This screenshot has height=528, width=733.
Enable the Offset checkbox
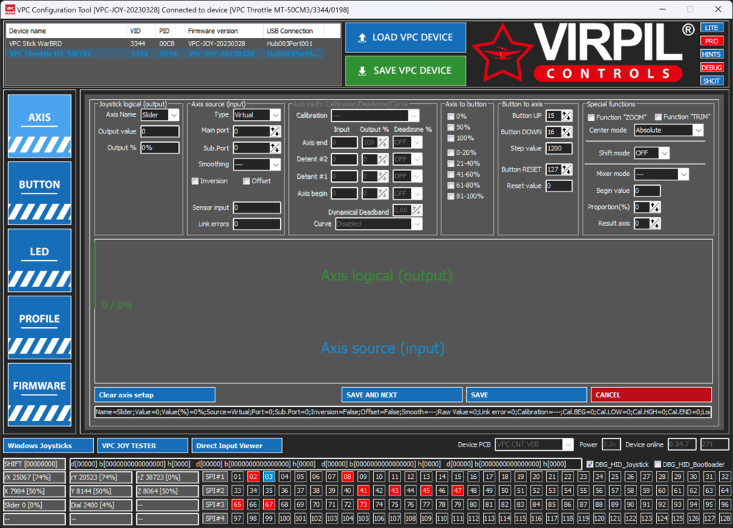(x=246, y=181)
